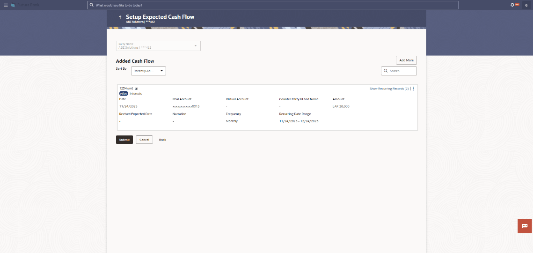This screenshot has height=253, width=533.
Task: Focus the 'What would you like to do today' search
Action: tap(273, 5)
